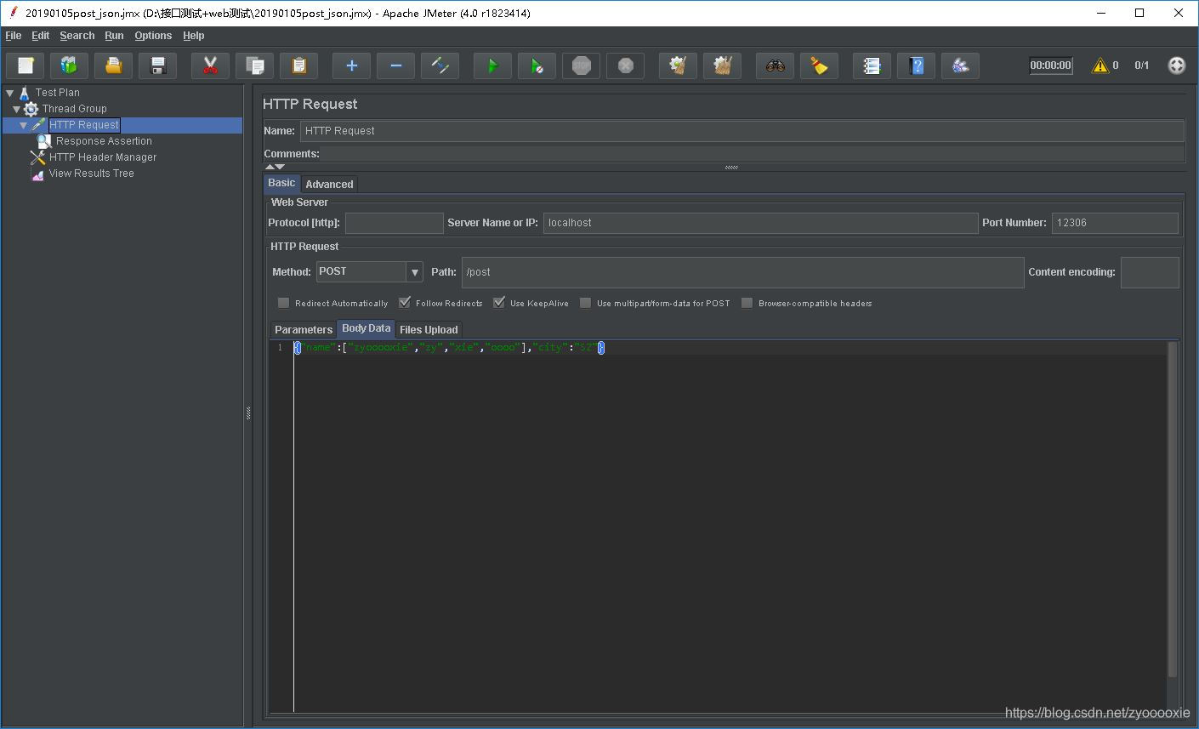Image resolution: width=1199 pixels, height=729 pixels.
Task: Select HTTP Header Manager in tree
Action: [103, 157]
